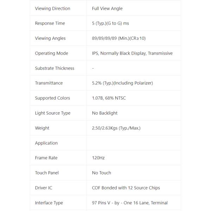Select the COF Bonded with 12 Source Chips text
Screen dimensions: 211x211
click(126, 188)
